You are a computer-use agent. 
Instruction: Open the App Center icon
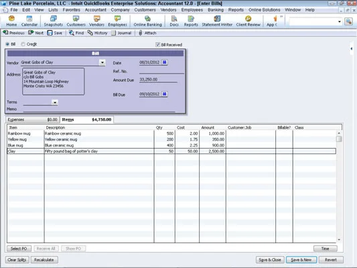pyautogui.click(x=272, y=21)
